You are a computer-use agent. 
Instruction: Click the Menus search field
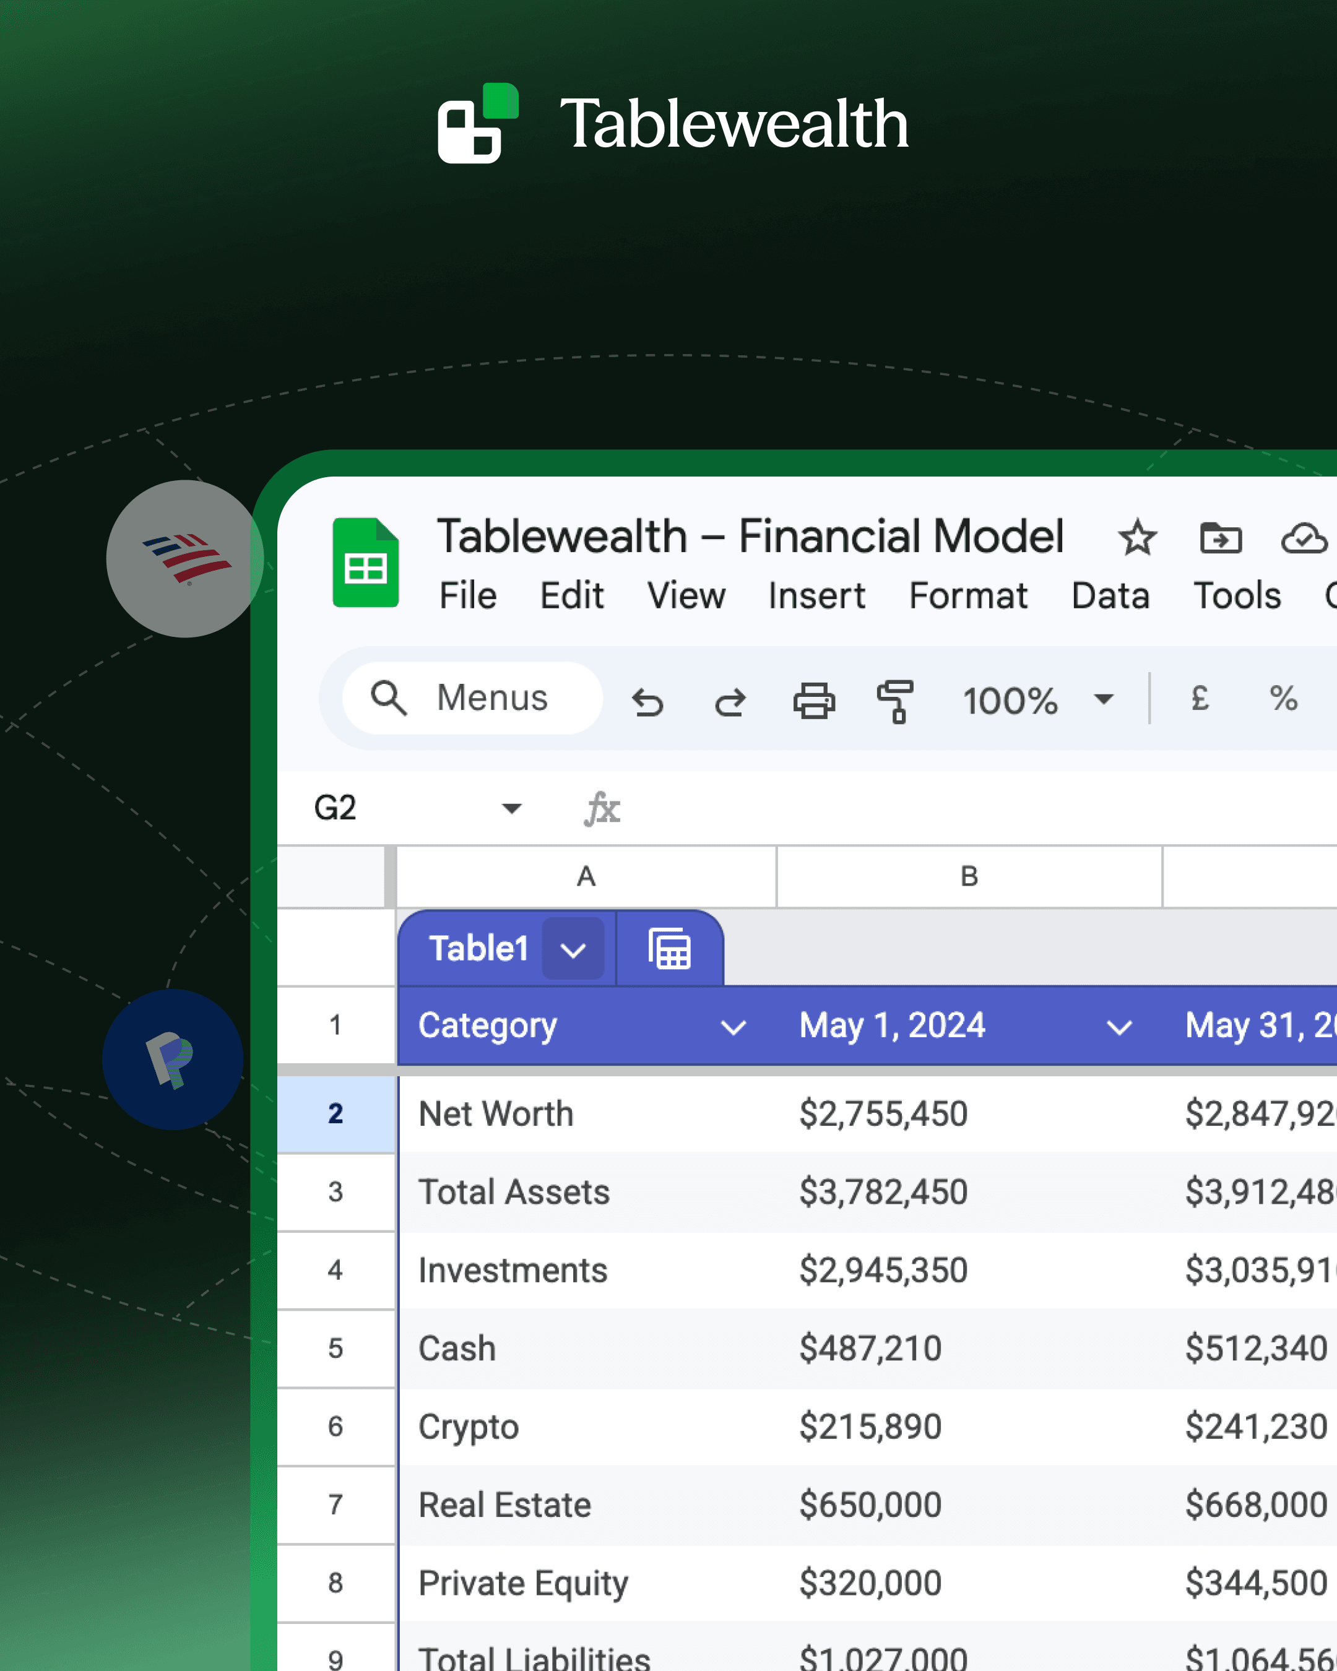(x=473, y=697)
